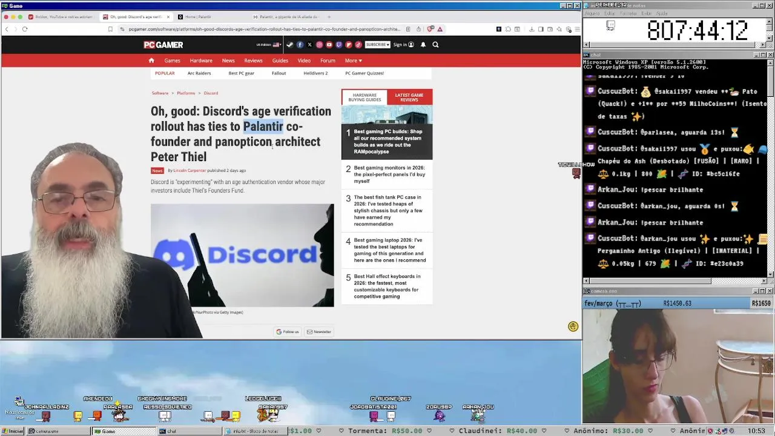Click Brave shields lion icon
The width and height of the screenshot is (775, 436).
430,29
